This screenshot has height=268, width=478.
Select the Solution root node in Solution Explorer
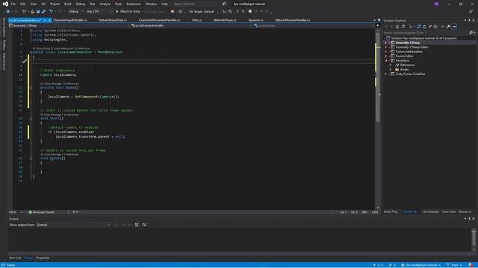[423, 38]
